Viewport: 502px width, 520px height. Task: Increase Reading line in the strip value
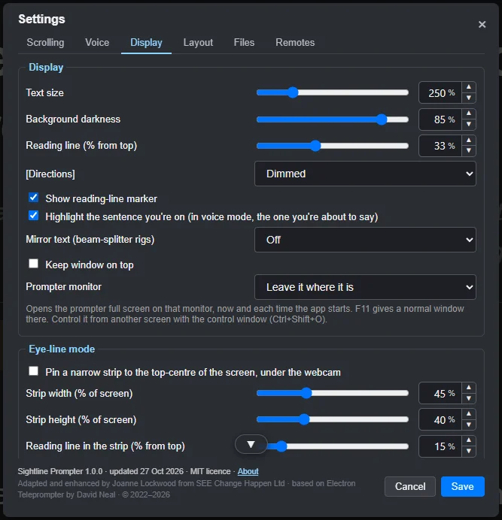pyautogui.click(x=468, y=441)
